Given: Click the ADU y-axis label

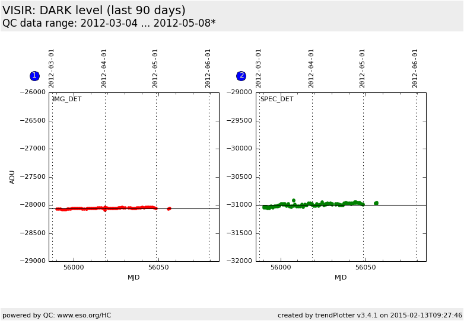Looking at the screenshot, I should pyautogui.click(x=12, y=176).
